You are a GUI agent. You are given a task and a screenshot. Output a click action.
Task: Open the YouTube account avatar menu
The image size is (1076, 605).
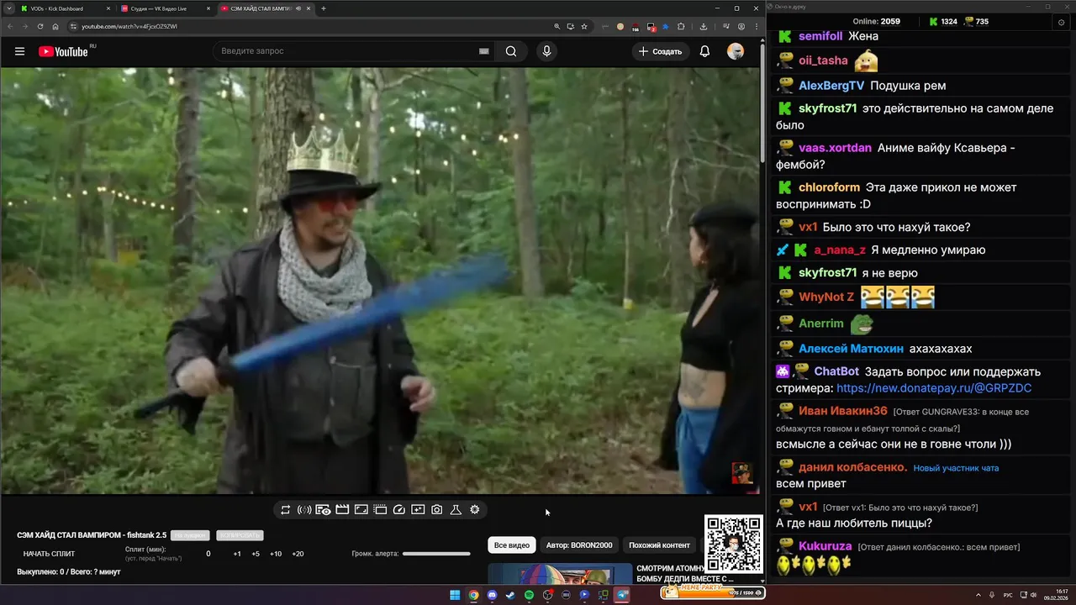(736, 51)
